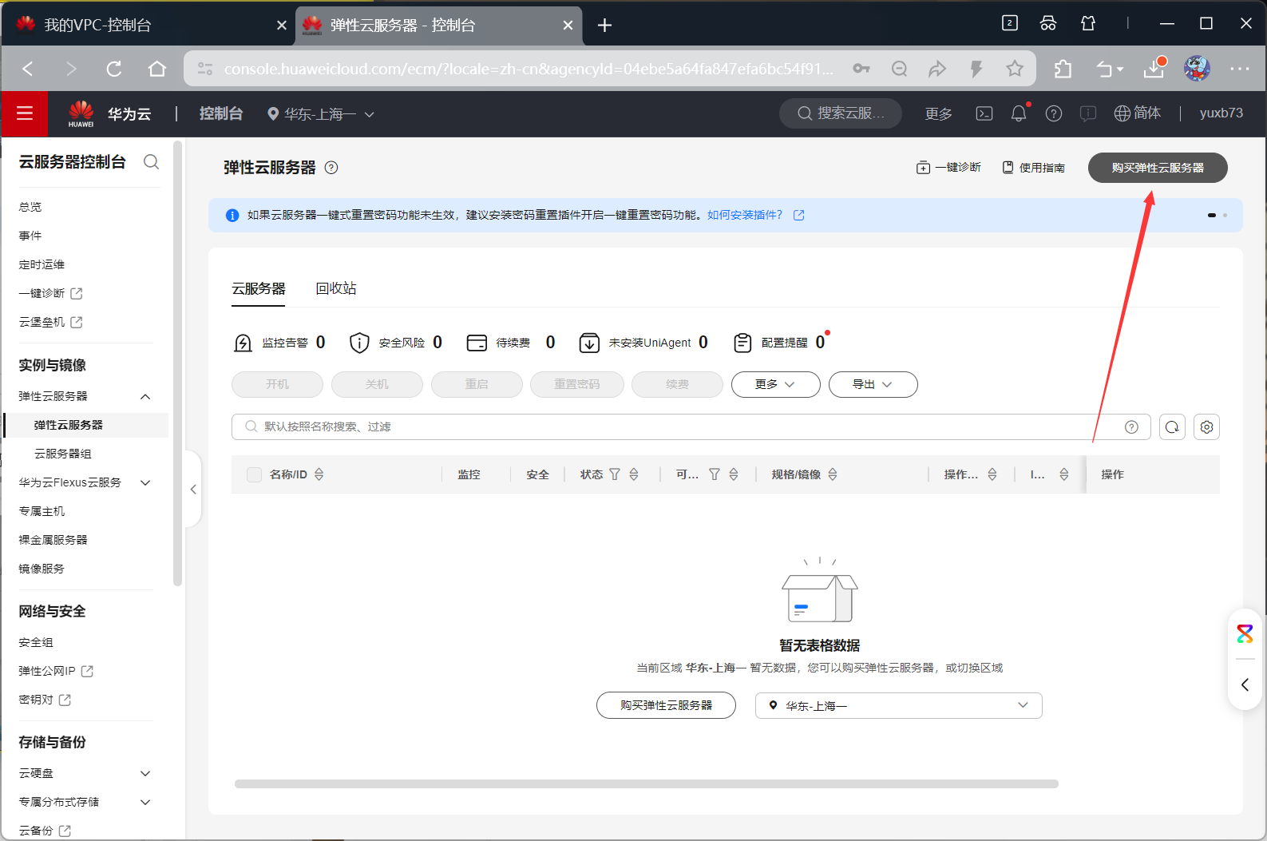Open table column settings gear
Viewport: 1267px width, 841px height.
click(1207, 427)
